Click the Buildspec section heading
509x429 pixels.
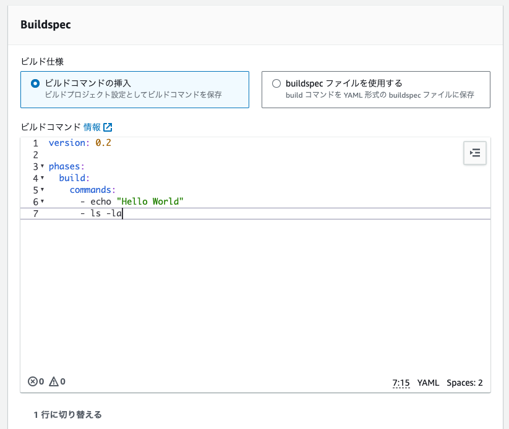(x=46, y=25)
